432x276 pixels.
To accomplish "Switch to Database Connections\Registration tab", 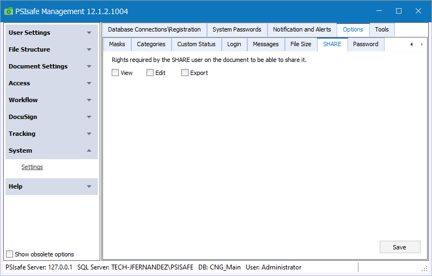I will pos(154,29).
